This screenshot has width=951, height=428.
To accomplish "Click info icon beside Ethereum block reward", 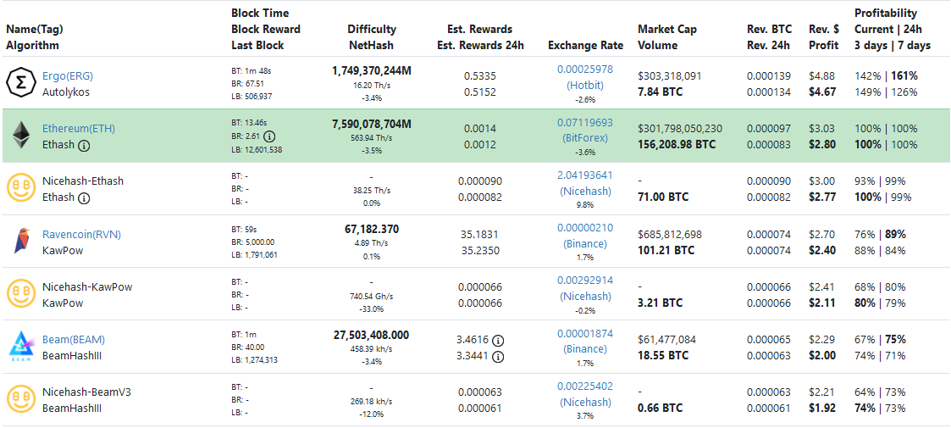I will click(x=270, y=136).
